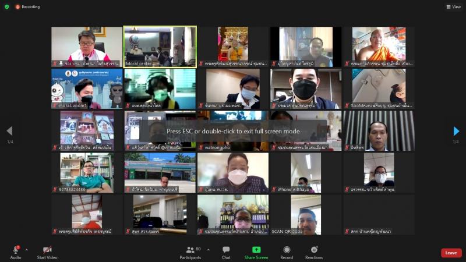This screenshot has width=466, height=262.
Task: Click the name label 'watnongpho'
Action: click(x=217, y=147)
